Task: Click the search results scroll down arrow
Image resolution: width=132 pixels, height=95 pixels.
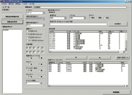Action: click(x=126, y=50)
